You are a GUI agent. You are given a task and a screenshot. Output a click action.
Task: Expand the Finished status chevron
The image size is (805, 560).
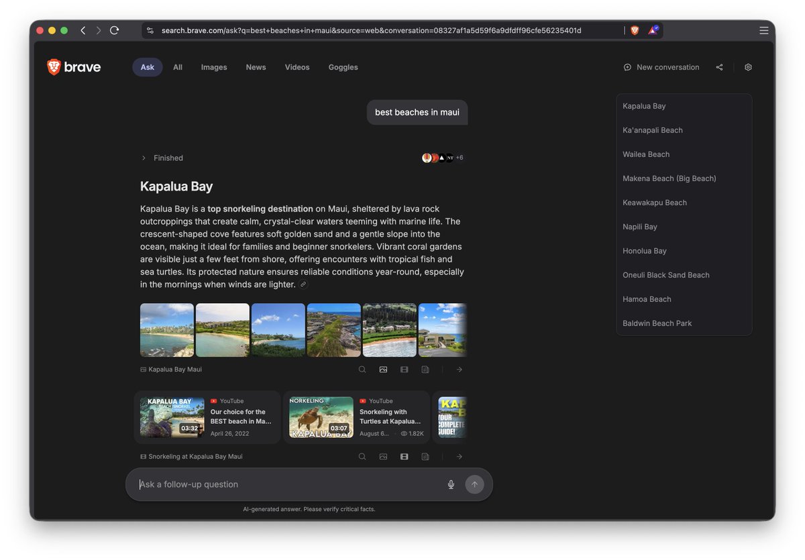coord(144,158)
